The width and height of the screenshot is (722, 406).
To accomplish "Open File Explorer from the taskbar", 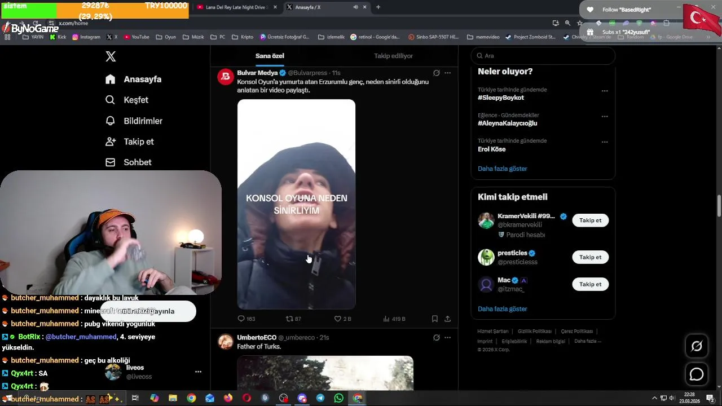I will point(173,398).
